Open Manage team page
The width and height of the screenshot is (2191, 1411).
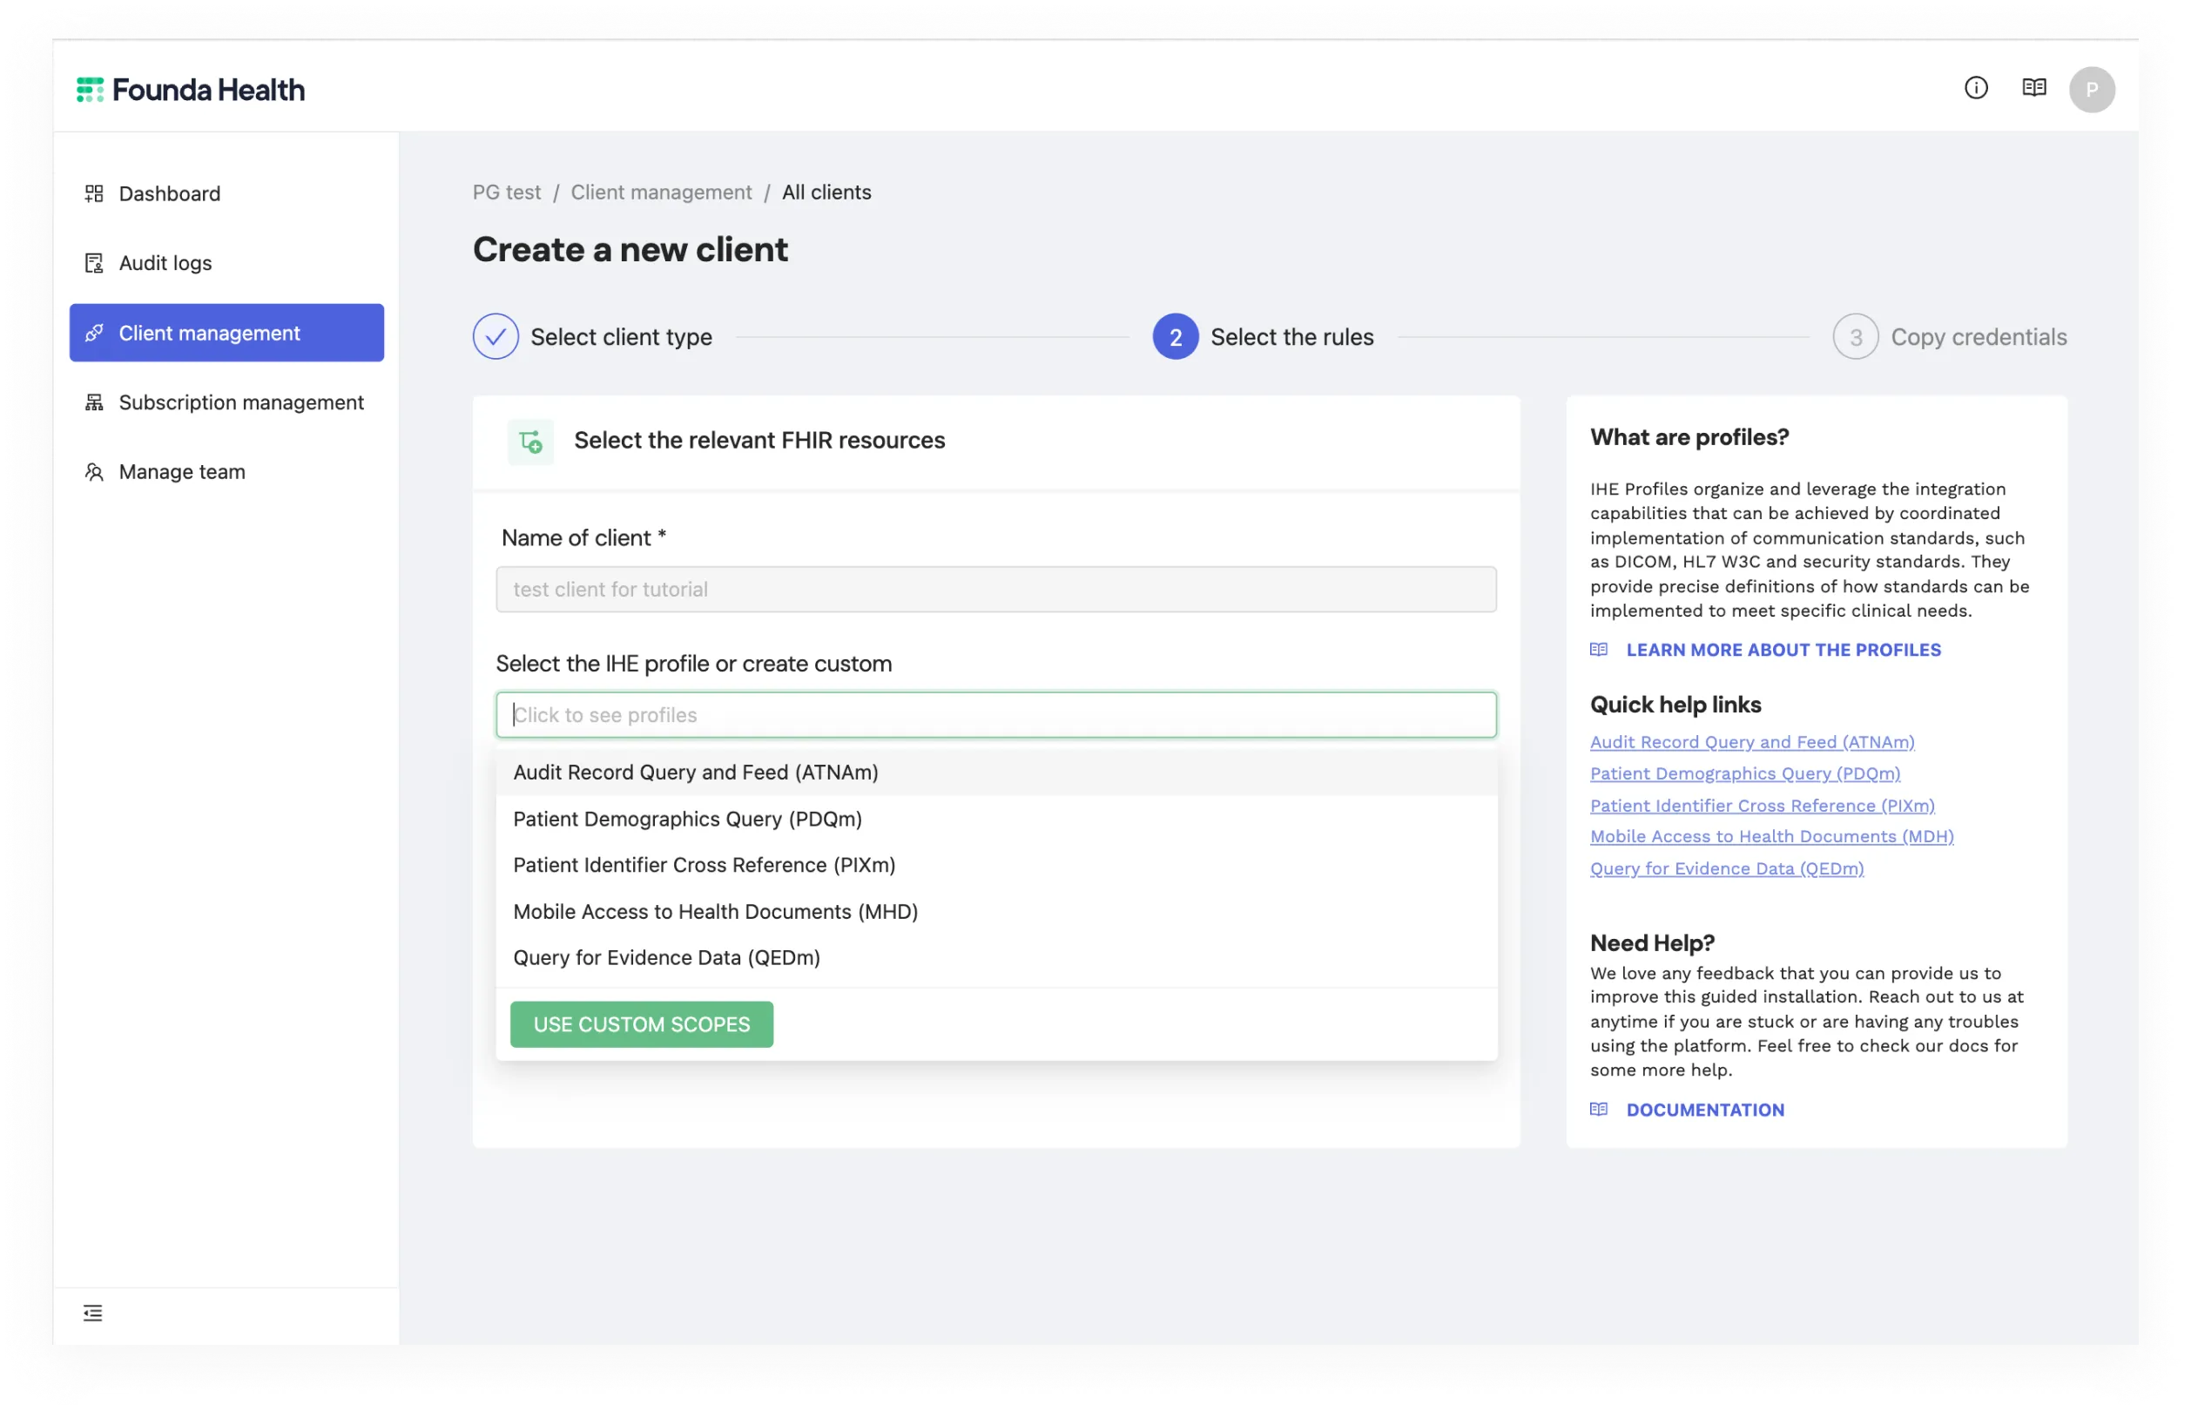pyautogui.click(x=226, y=472)
